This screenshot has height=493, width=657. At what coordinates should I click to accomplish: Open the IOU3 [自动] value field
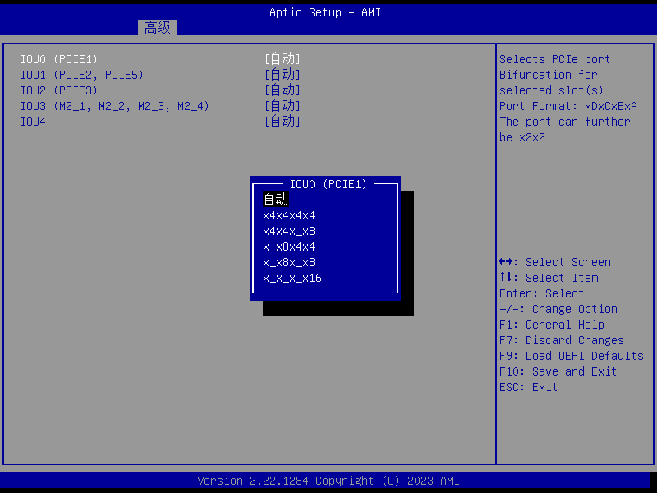tap(283, 106)
